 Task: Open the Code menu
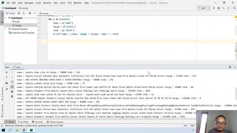(x=38, y=3)
